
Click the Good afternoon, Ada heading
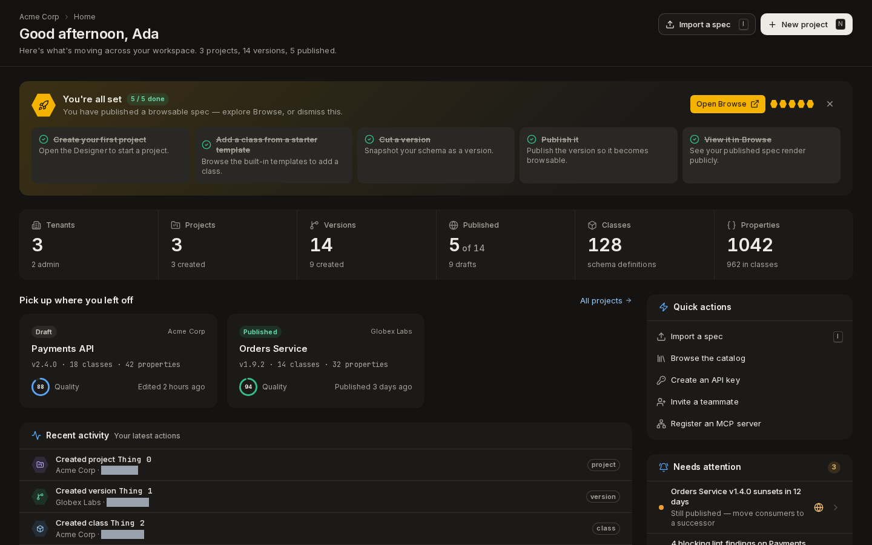click(x=89, y=34)
